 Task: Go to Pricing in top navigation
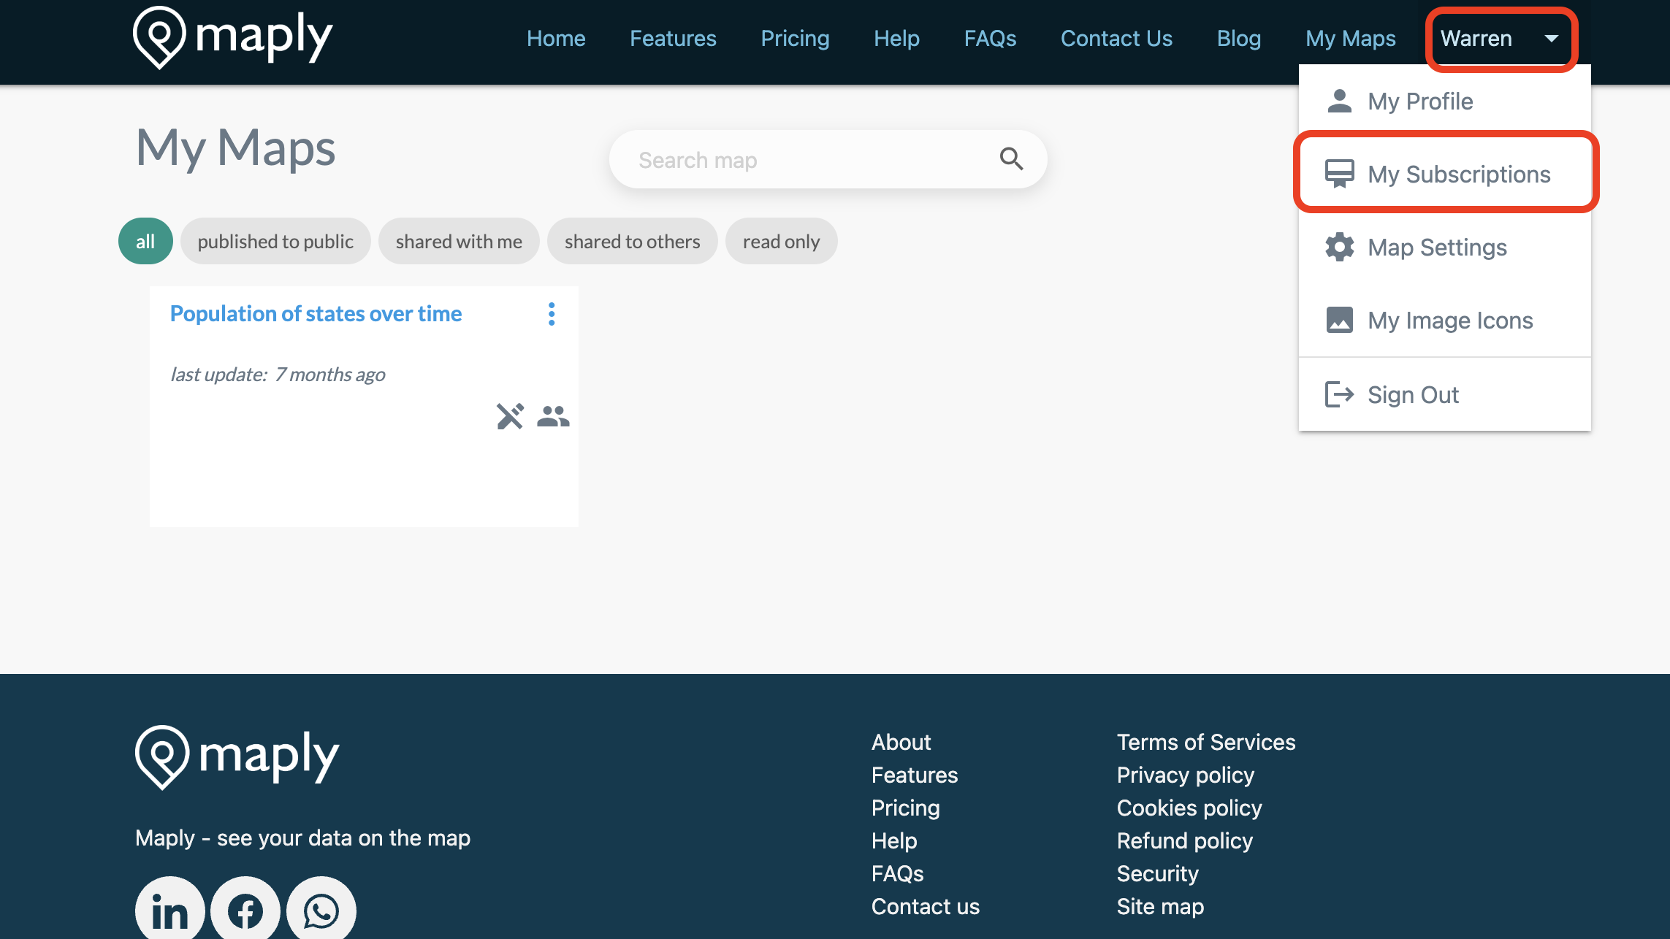[795, 39]
